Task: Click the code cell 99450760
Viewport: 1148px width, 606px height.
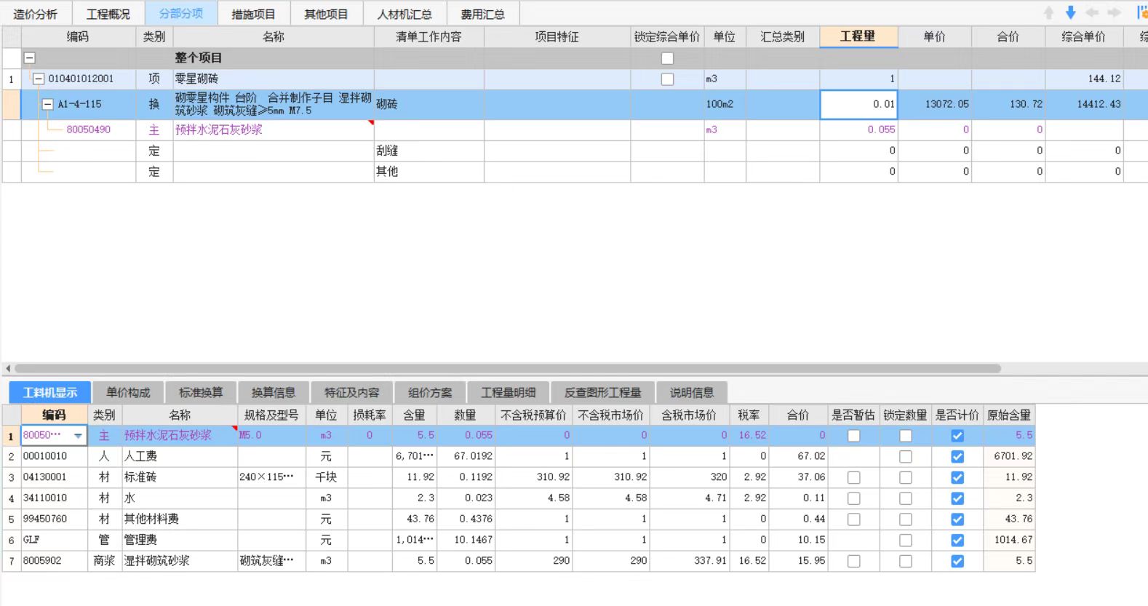Action: [x=54, y=519]
